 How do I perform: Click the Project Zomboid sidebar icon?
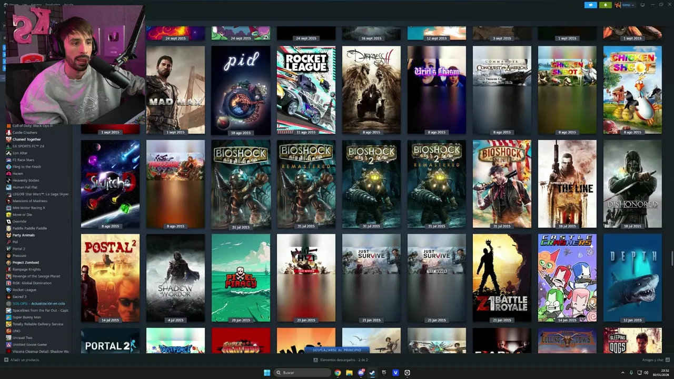point(8,263)
